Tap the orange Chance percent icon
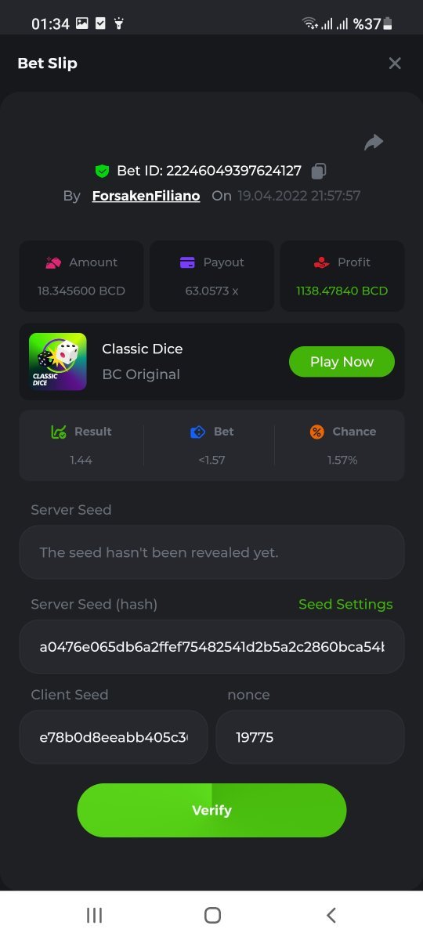This screenshot has height=940, width=423. click(316, 432)
